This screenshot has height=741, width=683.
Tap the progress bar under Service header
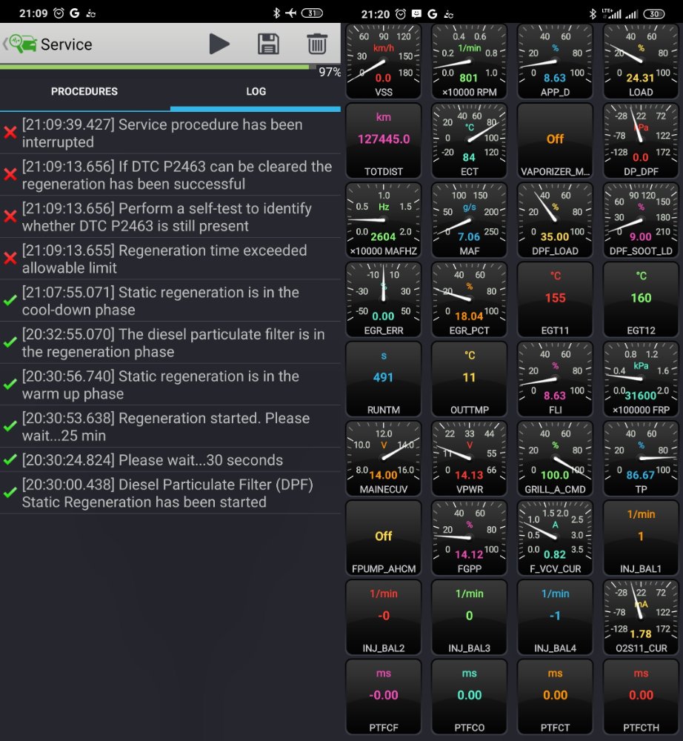[x=156, y=67]
